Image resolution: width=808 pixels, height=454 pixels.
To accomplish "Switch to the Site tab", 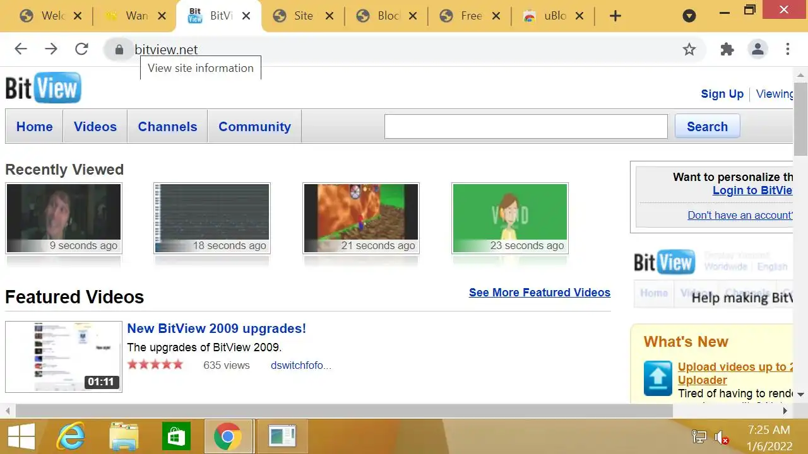I will [x=302, y=16].
